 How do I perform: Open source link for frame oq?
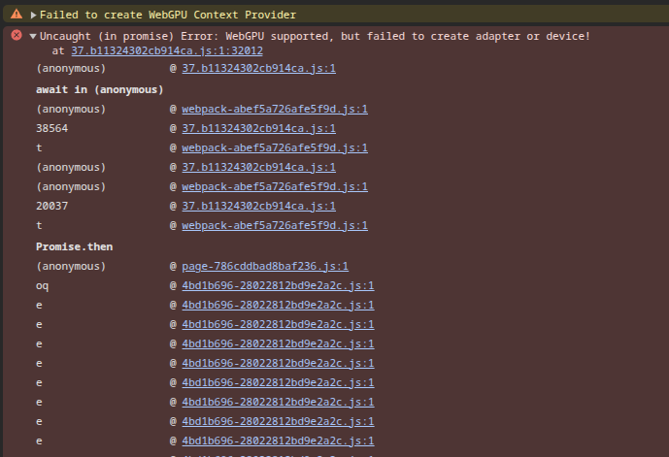point(278,285)
